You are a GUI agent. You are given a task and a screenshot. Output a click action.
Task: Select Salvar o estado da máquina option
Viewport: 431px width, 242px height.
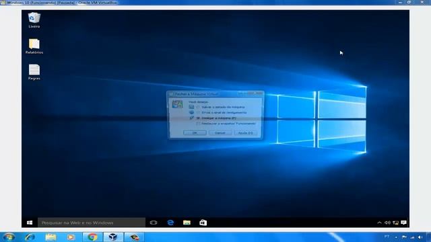pyautogui.click(x=220, y=107)
